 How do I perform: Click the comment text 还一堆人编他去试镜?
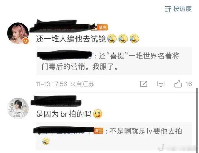click(x=71, y=39)
